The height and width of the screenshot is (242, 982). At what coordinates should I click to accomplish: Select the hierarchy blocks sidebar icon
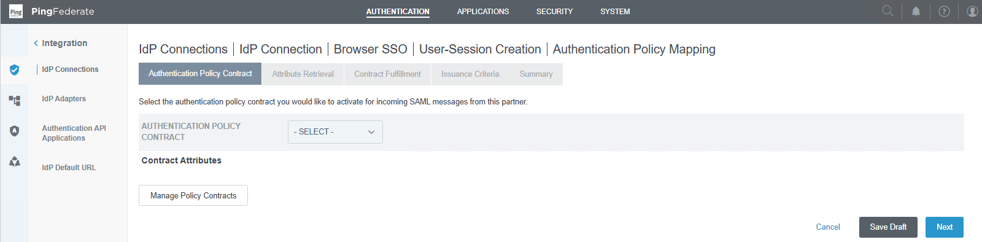pos(15,100)
